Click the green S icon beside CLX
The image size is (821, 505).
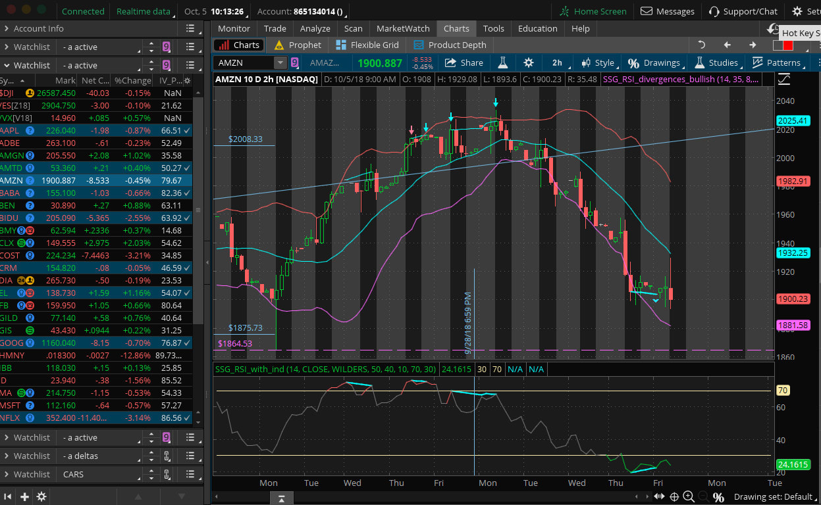click(22, 243)
